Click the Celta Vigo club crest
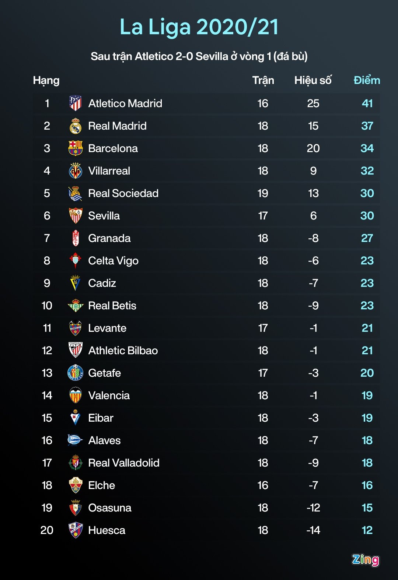This screenshot has width=398, height=580. [x=76, y=261]
